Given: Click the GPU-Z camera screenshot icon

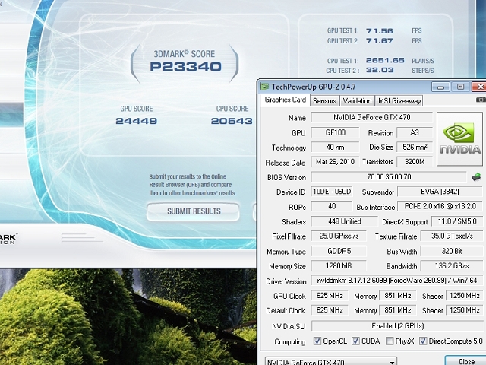Looking at the screenshot, I should pyautogui.click(x=481, y=100).
